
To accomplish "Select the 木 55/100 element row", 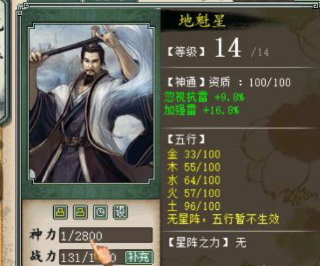I will pyautogui.click(x=194, y=167).
